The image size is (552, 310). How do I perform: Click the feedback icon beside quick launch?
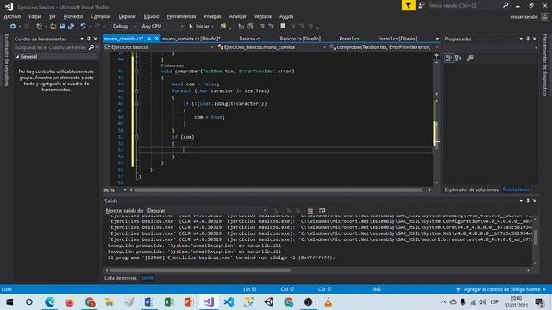point(422,6)
